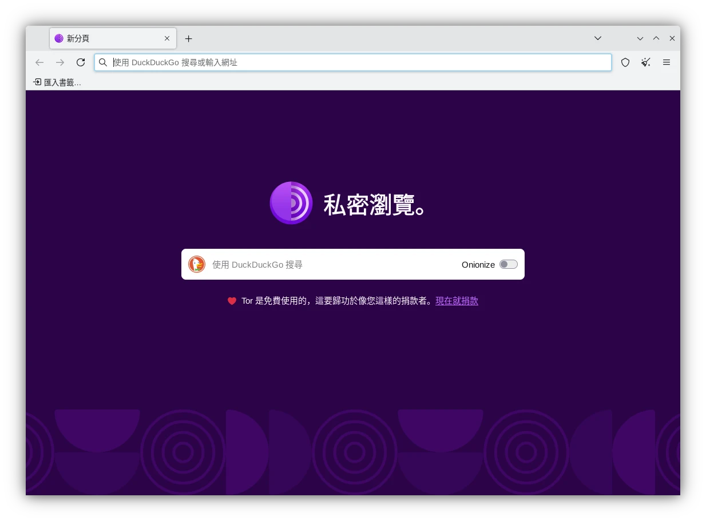The height and width of the screenshot is (521, 706).
Task: Click 匯入書籤 bookmarks toolbar item
Action: pyautogui.click(x=57, y=82)
